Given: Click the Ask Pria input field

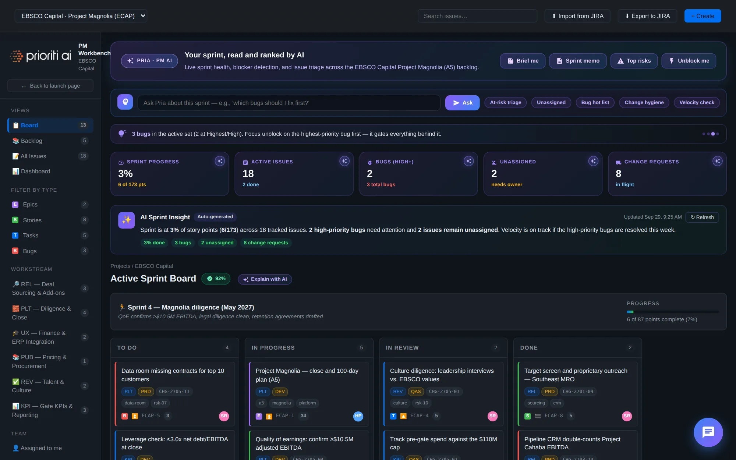Looking at the screenshot, I should pos(289,103).
